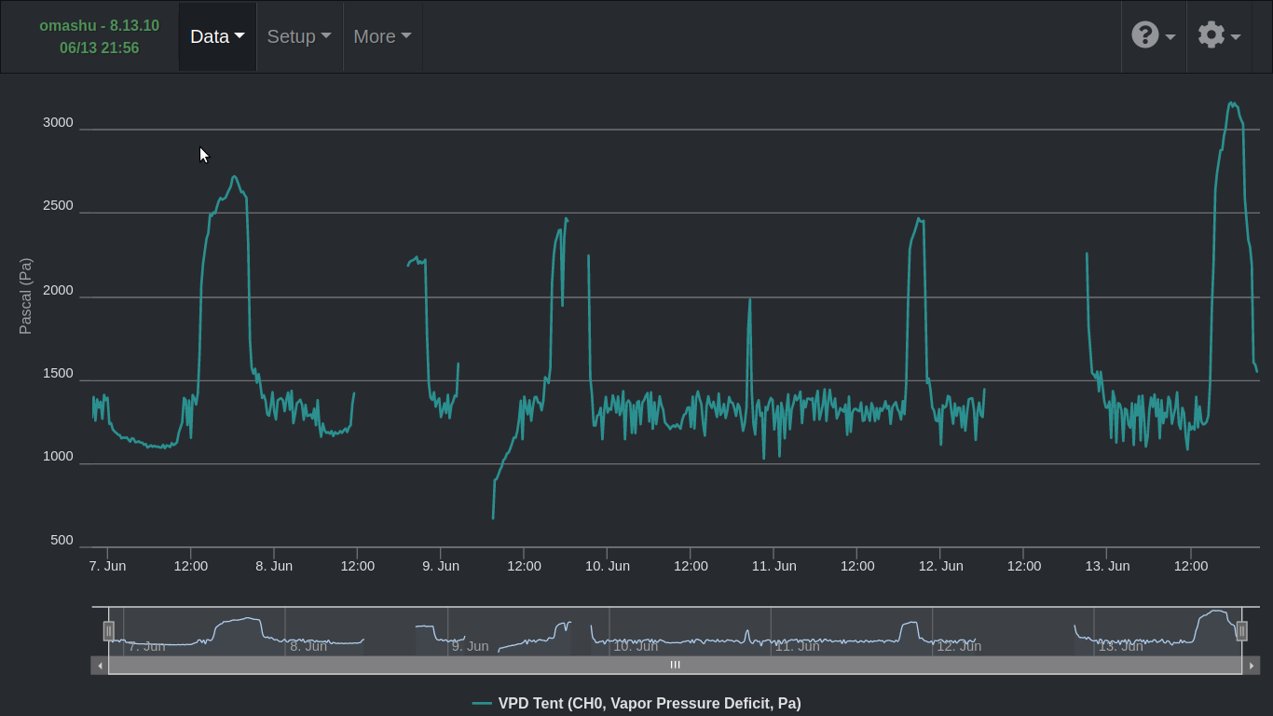The width and height of the screenshot is (1273, 716).
Task: Click the '13. Jun' x-axis label
Action: point(1107,566)
